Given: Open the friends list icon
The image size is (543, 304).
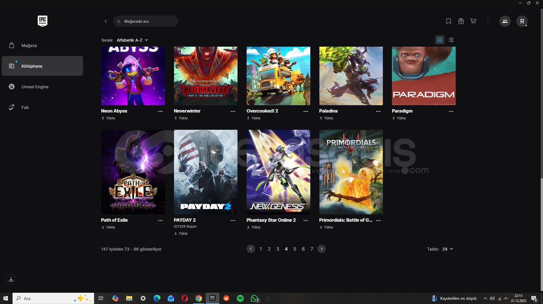Looking at the screenshot, I should pyautogui.click(x=505, y=21).
